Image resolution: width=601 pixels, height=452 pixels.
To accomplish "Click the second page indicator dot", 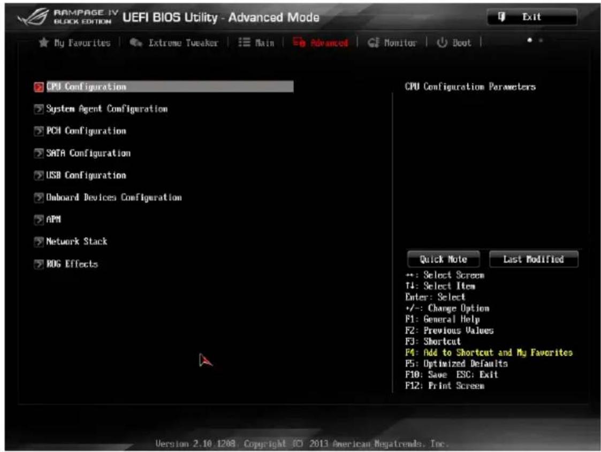I will pos(541,40).
